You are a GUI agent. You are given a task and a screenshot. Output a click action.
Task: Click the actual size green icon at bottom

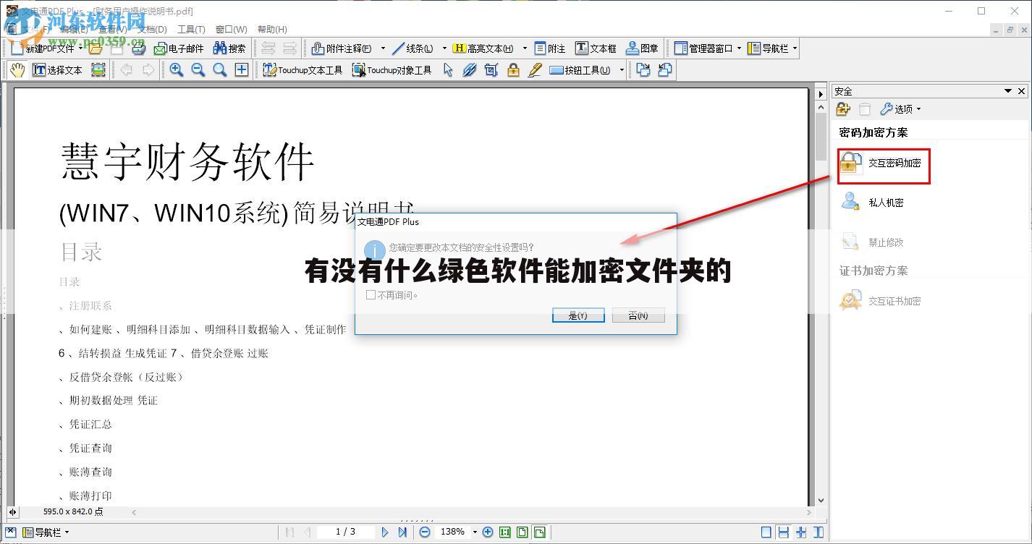pos(504,532)
